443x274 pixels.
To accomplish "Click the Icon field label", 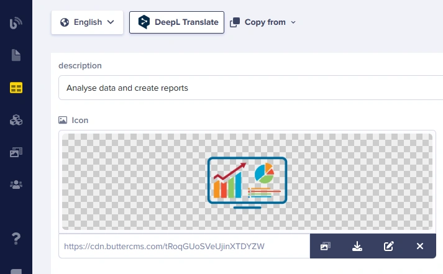I will click(x=80, y=120).
